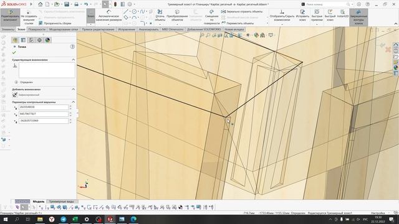Screen dimensions: 399x224
Task: Click the Y coordinate input field
Action: tap(44, 114)
